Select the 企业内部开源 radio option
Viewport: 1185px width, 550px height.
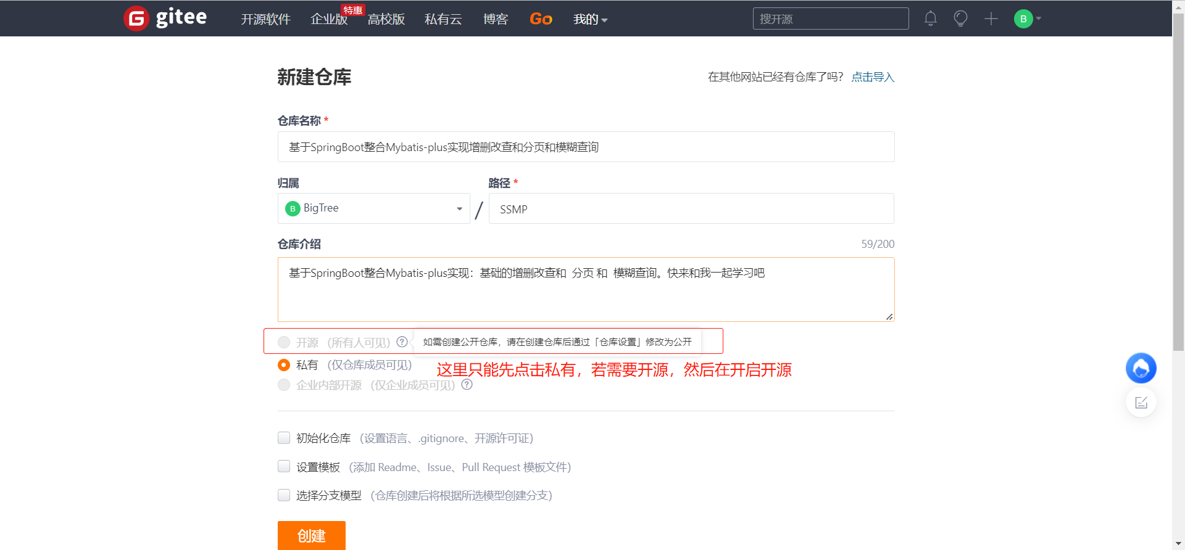284,385
